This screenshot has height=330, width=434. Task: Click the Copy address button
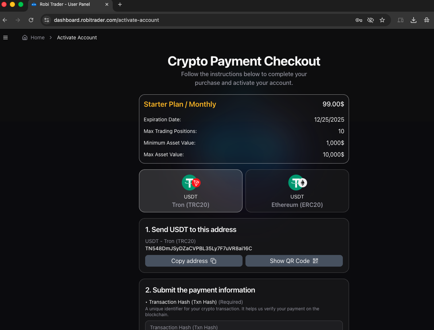[194, 261]
